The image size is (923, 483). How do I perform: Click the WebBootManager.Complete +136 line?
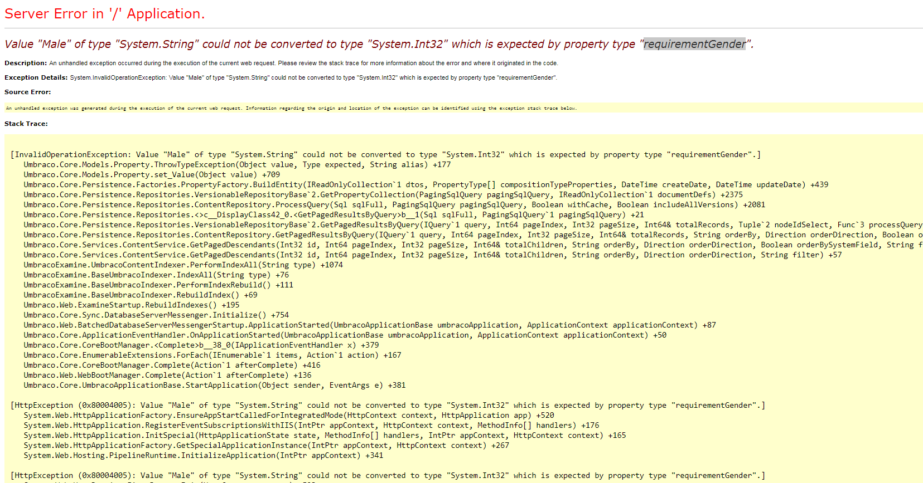click(x=167, y=375)
